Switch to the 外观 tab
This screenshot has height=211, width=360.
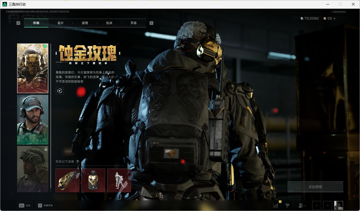click(36, 23)
